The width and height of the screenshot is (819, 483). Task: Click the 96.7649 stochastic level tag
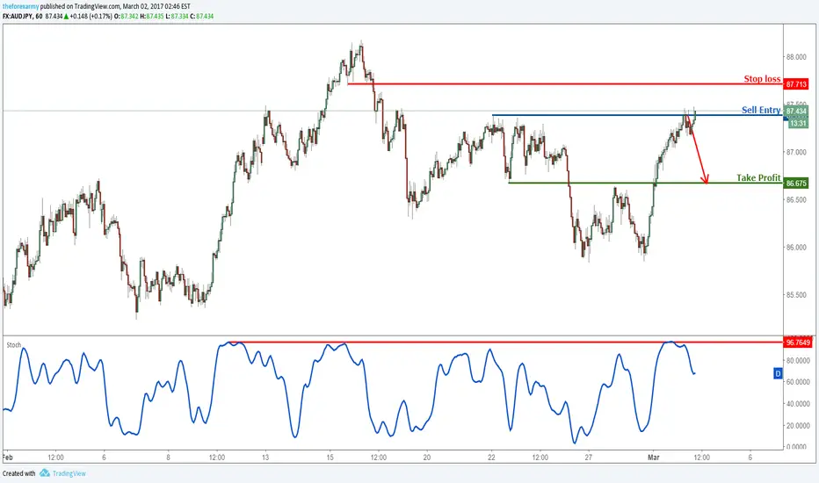point(798,342)
